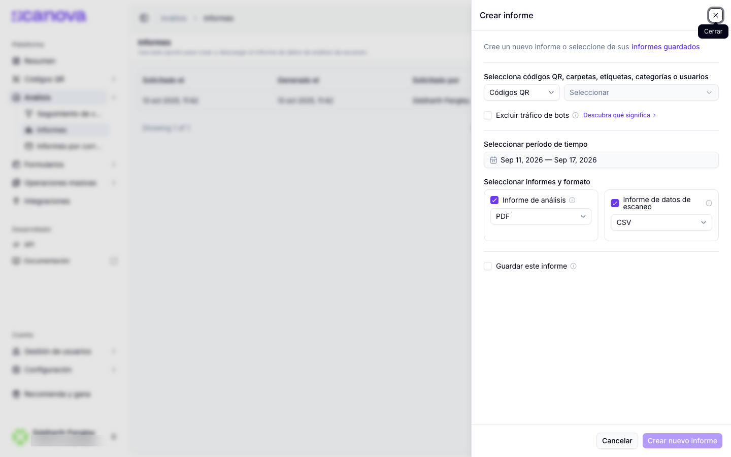Open the Seleccionar dropdown

point(641,92)
